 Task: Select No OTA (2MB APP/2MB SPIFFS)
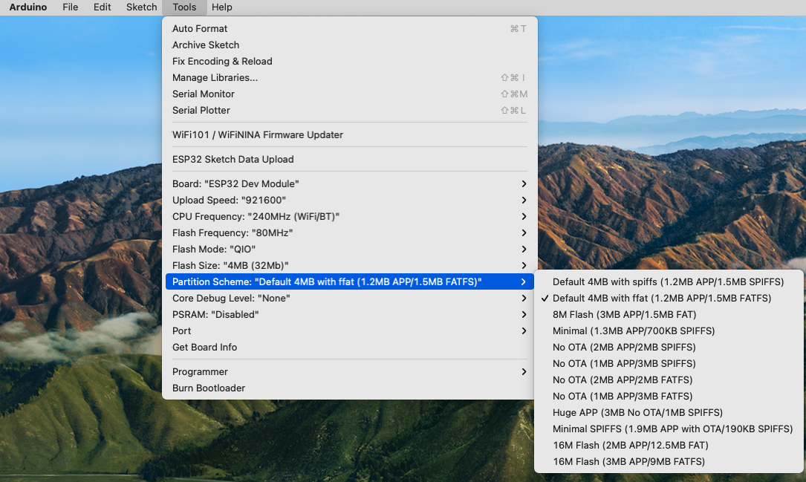669,348
